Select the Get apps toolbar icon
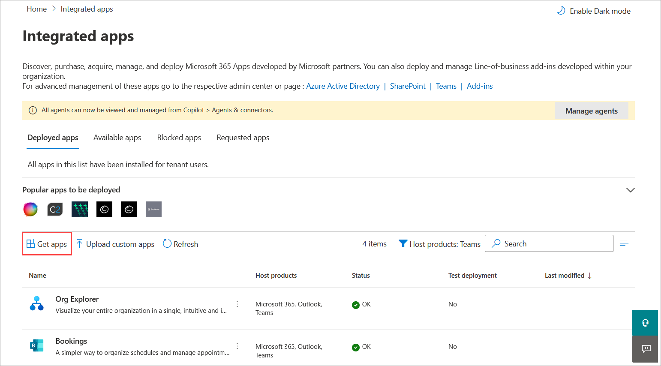Image resolution: width=661 pixels, height=366 pixels. click(30, 243)
